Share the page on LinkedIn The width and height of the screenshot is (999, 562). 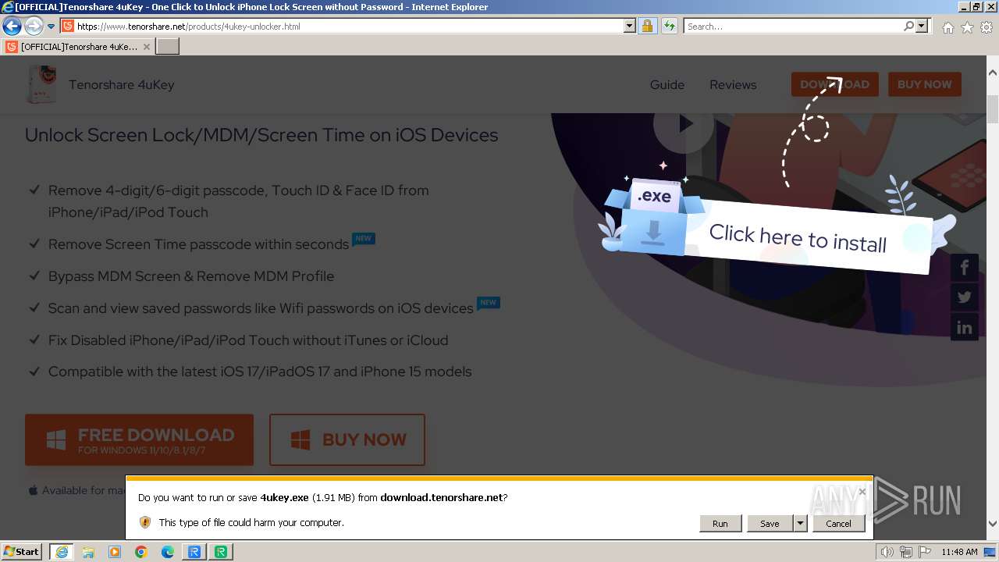pyautogui.click(x=965, y=327)
